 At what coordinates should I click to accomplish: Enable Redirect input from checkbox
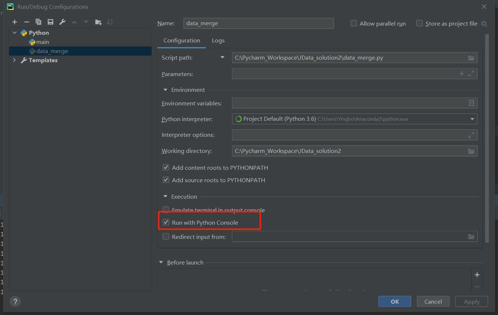tap(166, 237)
